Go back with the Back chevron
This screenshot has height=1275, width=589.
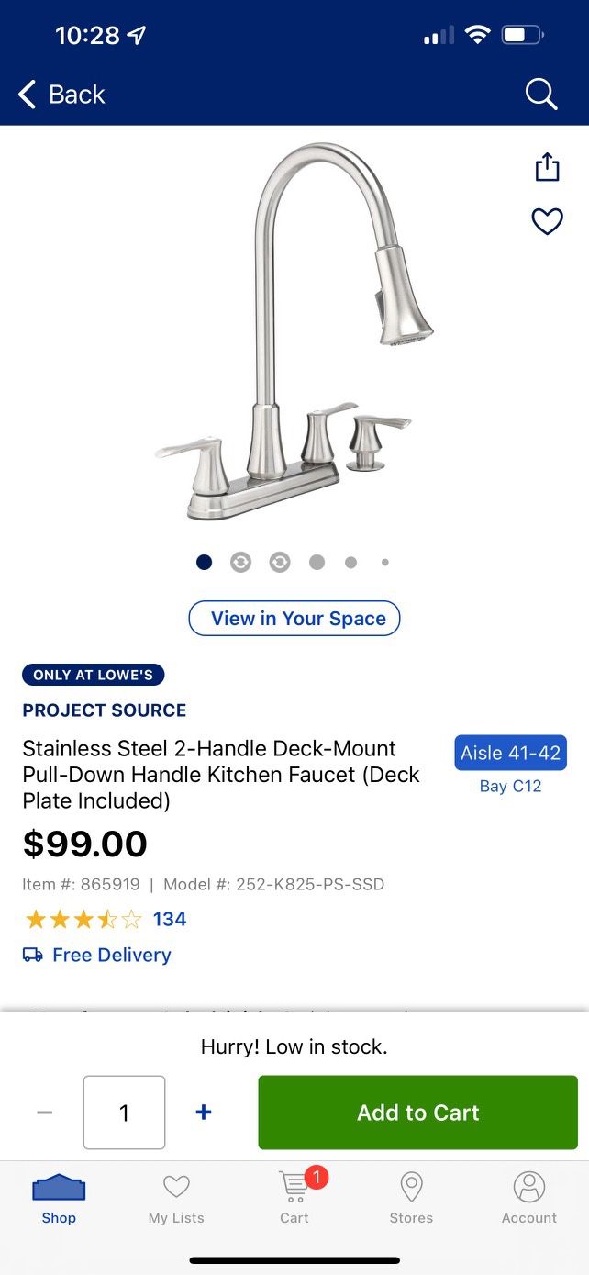pyautogui.click(x=27, y=94)
